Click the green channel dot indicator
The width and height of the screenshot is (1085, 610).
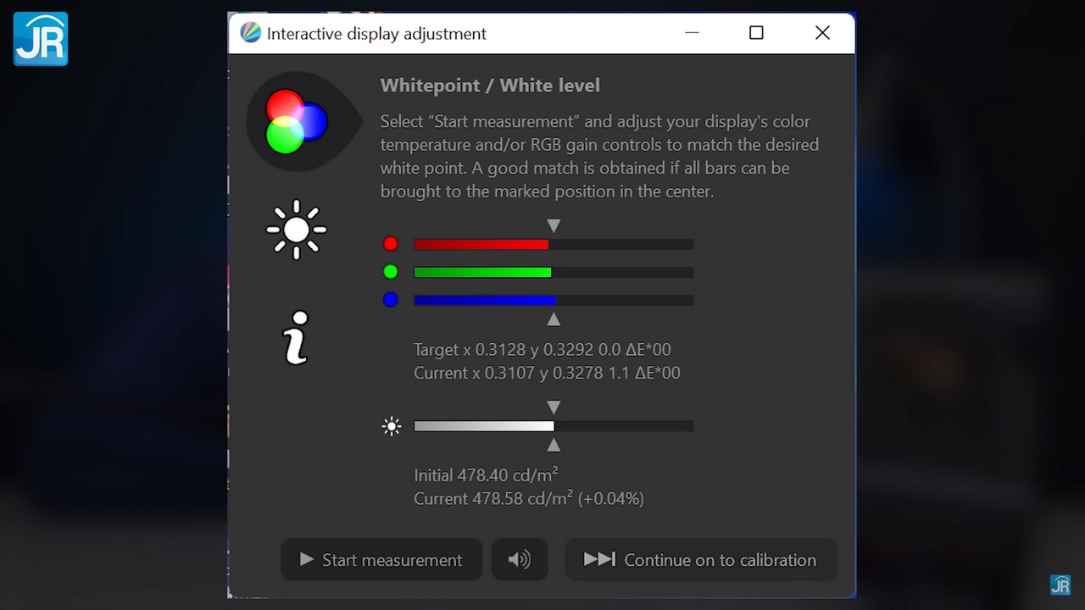[x=390, y=272]
